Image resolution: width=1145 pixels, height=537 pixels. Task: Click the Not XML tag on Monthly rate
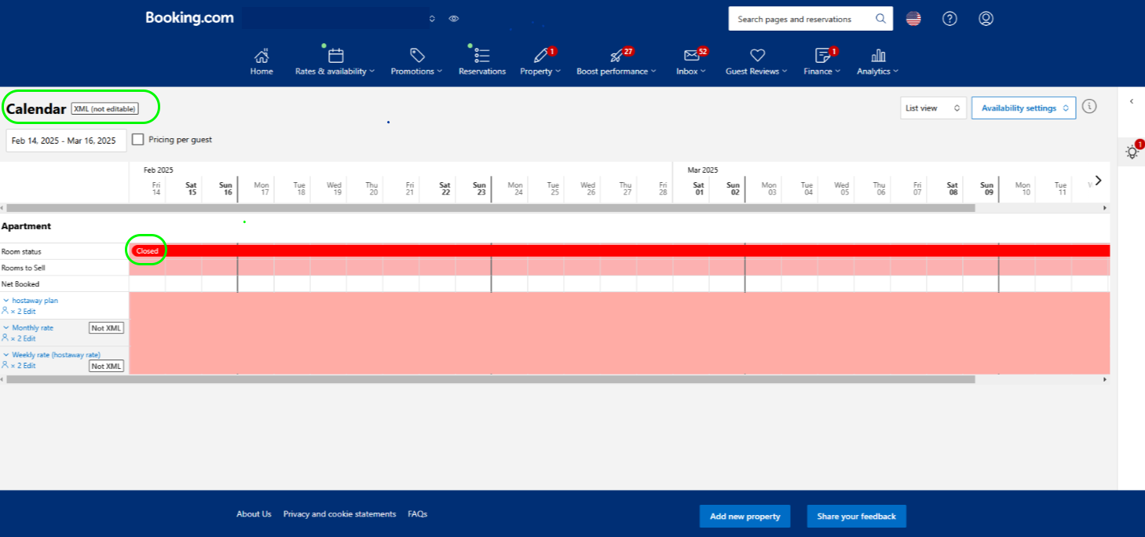point(106,328)
